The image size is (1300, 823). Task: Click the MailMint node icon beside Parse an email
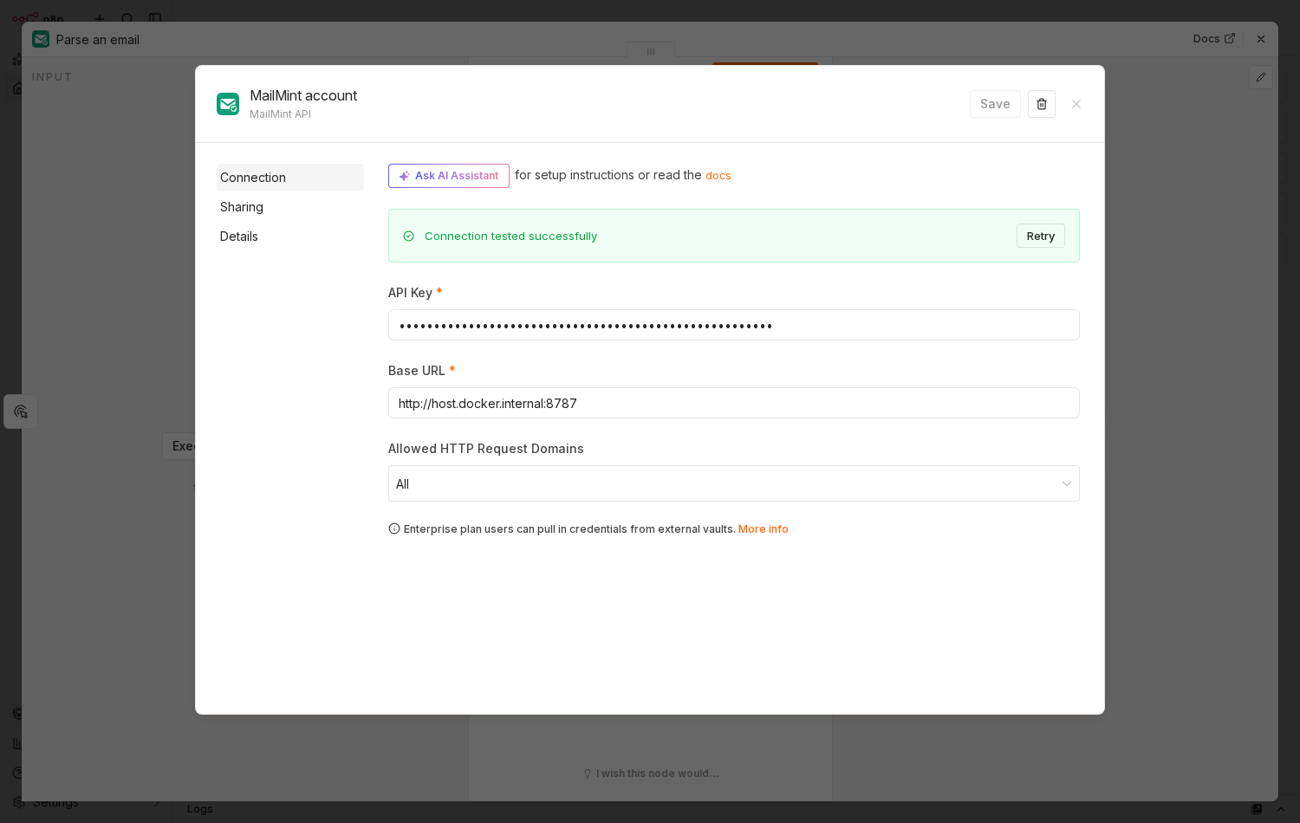click(41, 39)
